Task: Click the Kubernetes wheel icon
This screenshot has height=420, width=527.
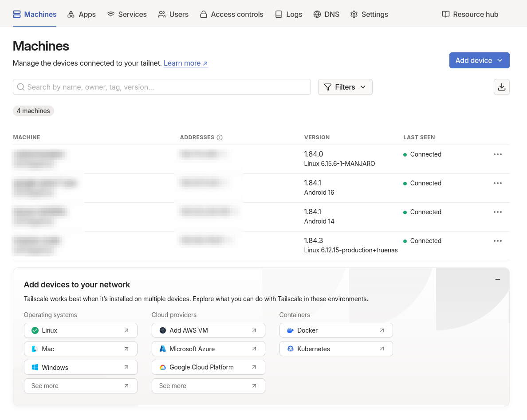Action: [x=291, y=349]
